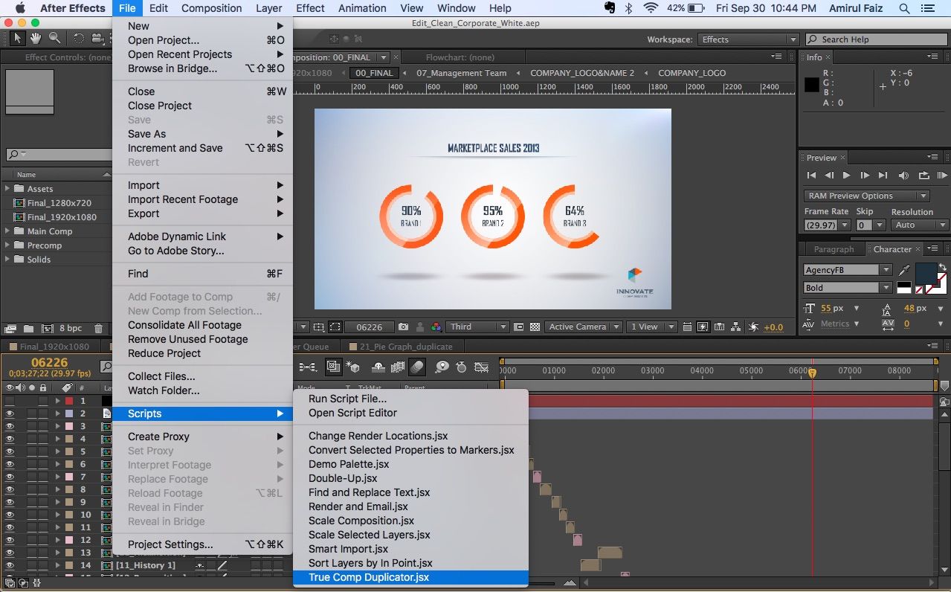Open the Composition menu
This screenshot has width=951, height=592.
pyautogui.click(x=211, y=8)
